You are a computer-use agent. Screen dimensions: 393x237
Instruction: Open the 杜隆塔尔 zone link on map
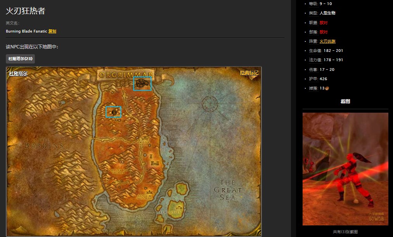pyautogui.click(x=18, y=74)
